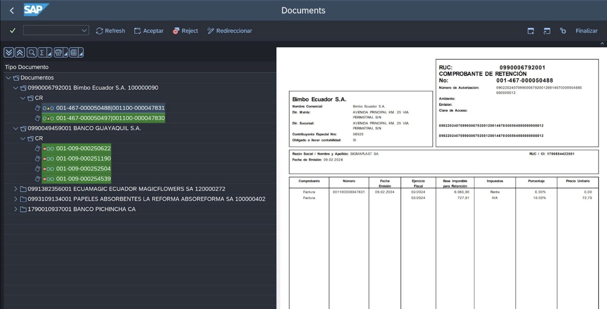Select document 001-009-000250622
The height and width of the screenshot is (309, 607).
(83, 148)
